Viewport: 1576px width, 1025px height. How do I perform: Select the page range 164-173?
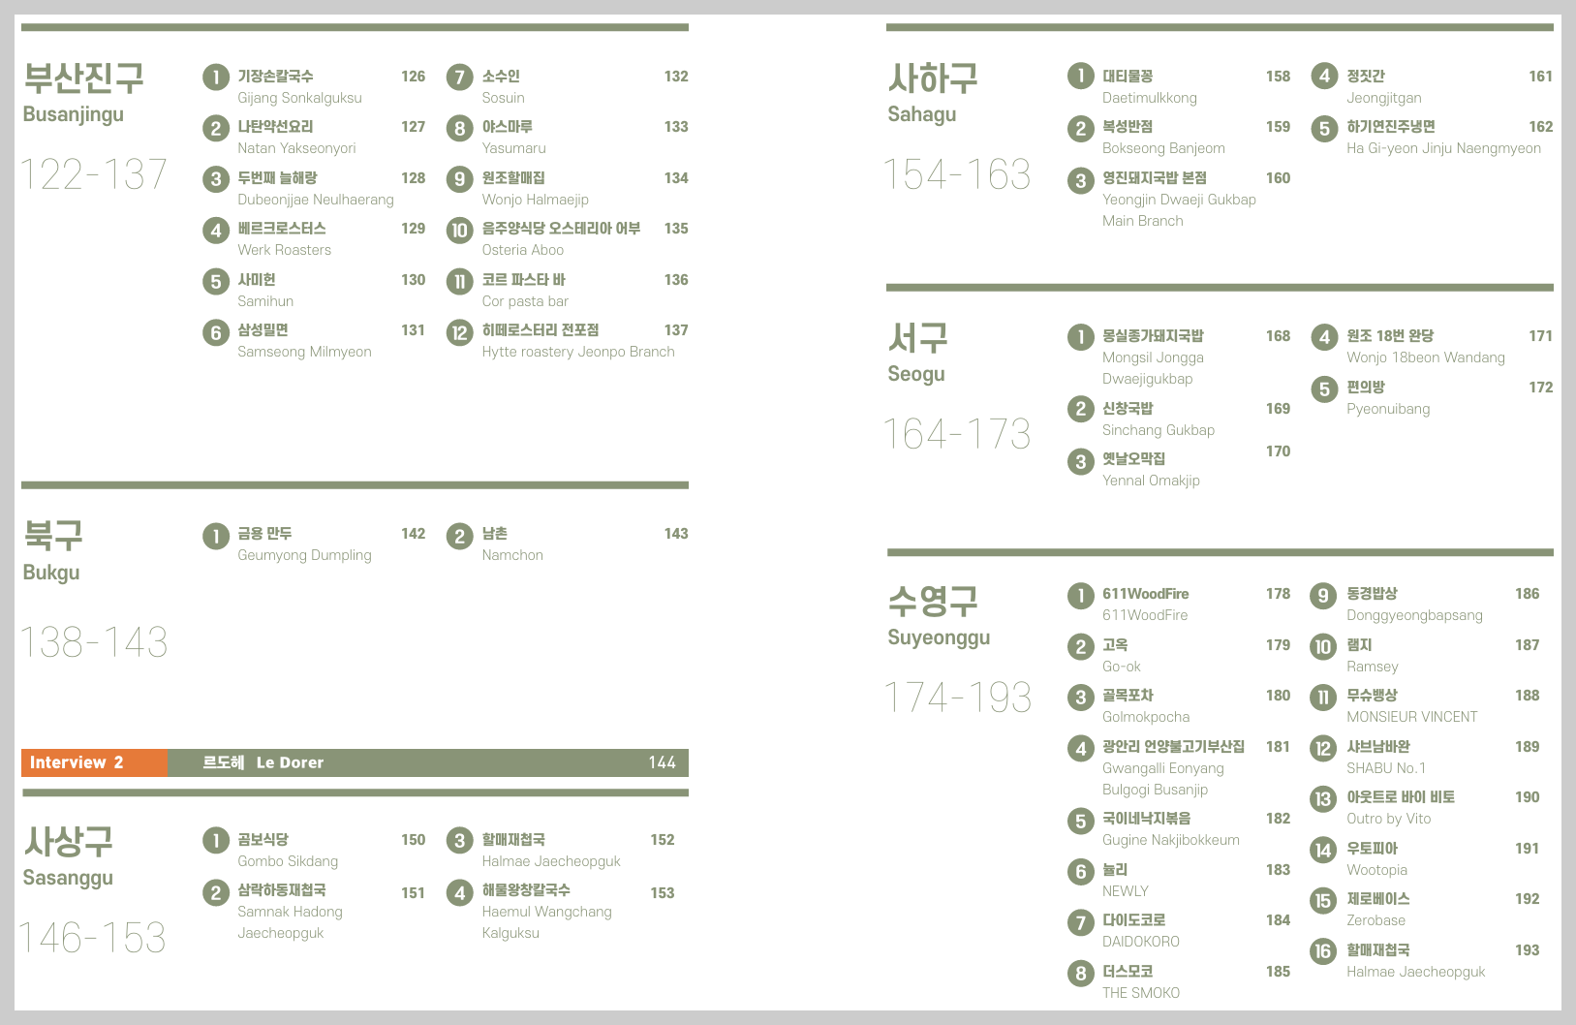click(x=957, y=434)
